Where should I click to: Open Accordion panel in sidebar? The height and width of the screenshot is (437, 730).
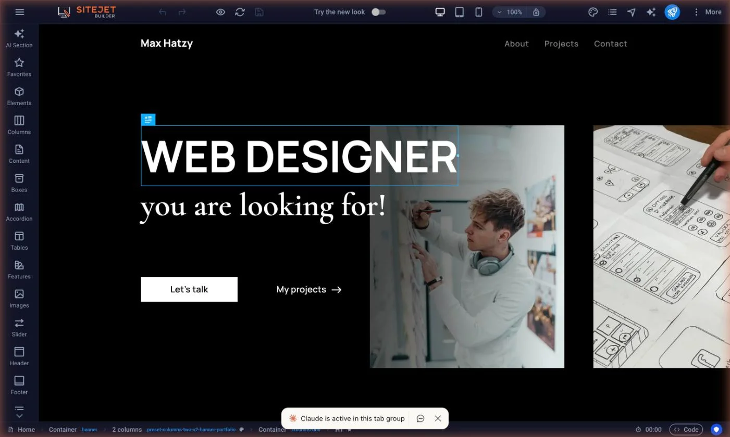click(19, 212)
